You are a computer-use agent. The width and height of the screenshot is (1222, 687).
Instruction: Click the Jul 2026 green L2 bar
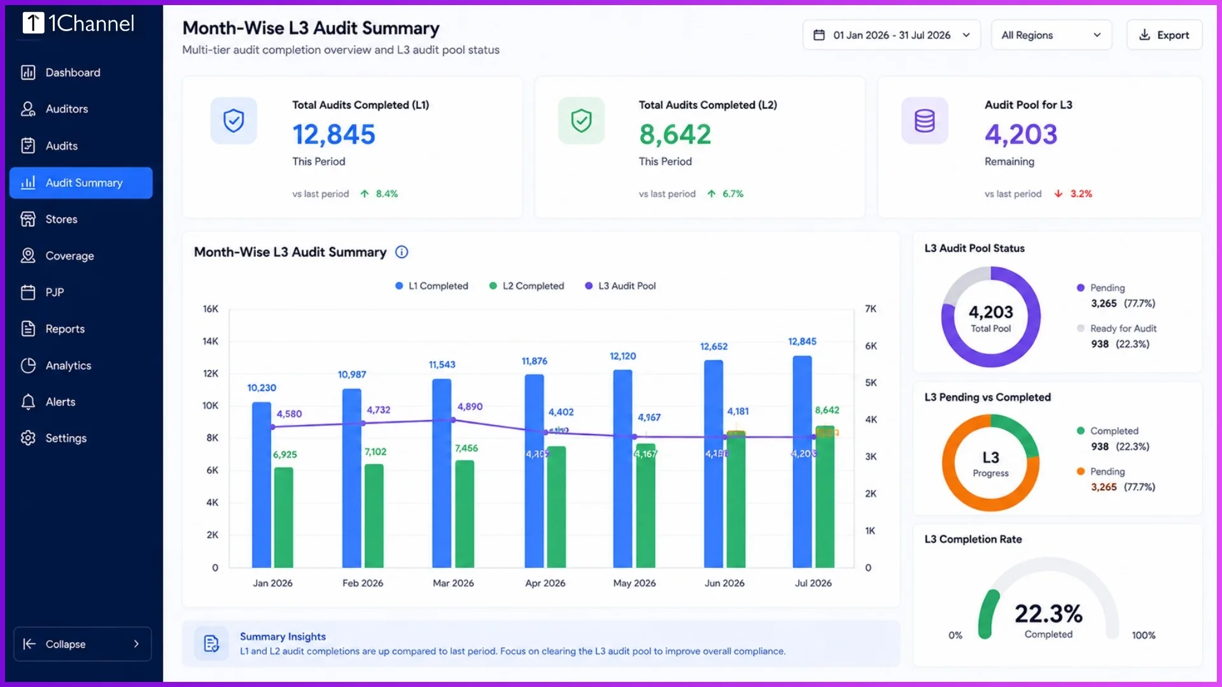pos(825,496)
